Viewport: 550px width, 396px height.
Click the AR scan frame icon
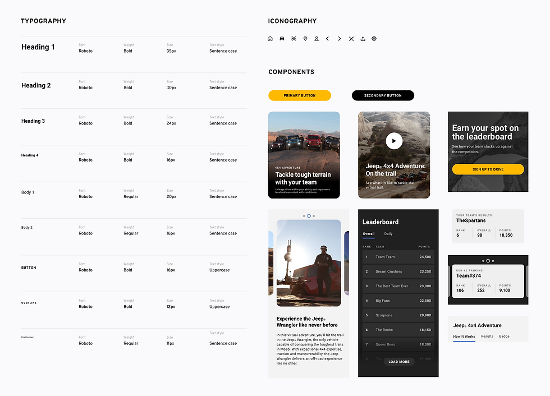(x=294, y=39)
